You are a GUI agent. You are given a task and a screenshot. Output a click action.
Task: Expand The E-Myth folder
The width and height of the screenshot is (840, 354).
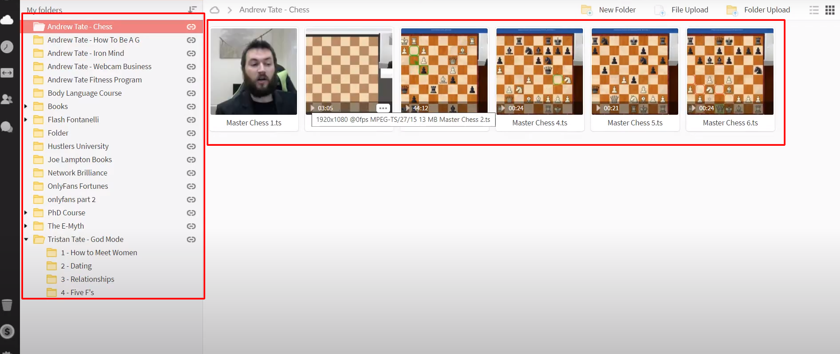(x=26, y=226)
